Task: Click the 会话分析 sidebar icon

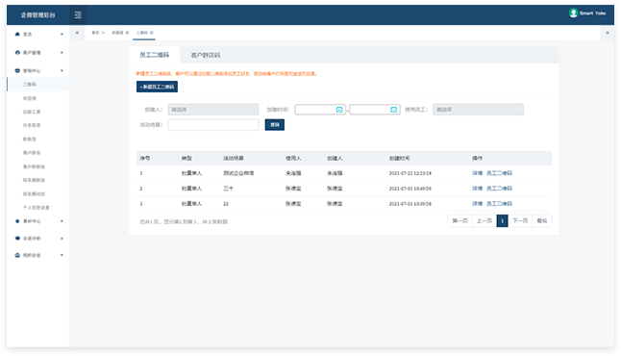Action: click(x=17, y=239)
